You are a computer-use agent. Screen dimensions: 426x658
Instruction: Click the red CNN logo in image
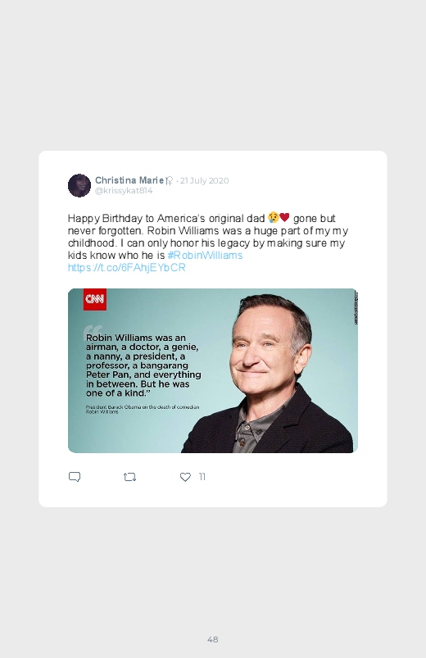pos(95,299)
